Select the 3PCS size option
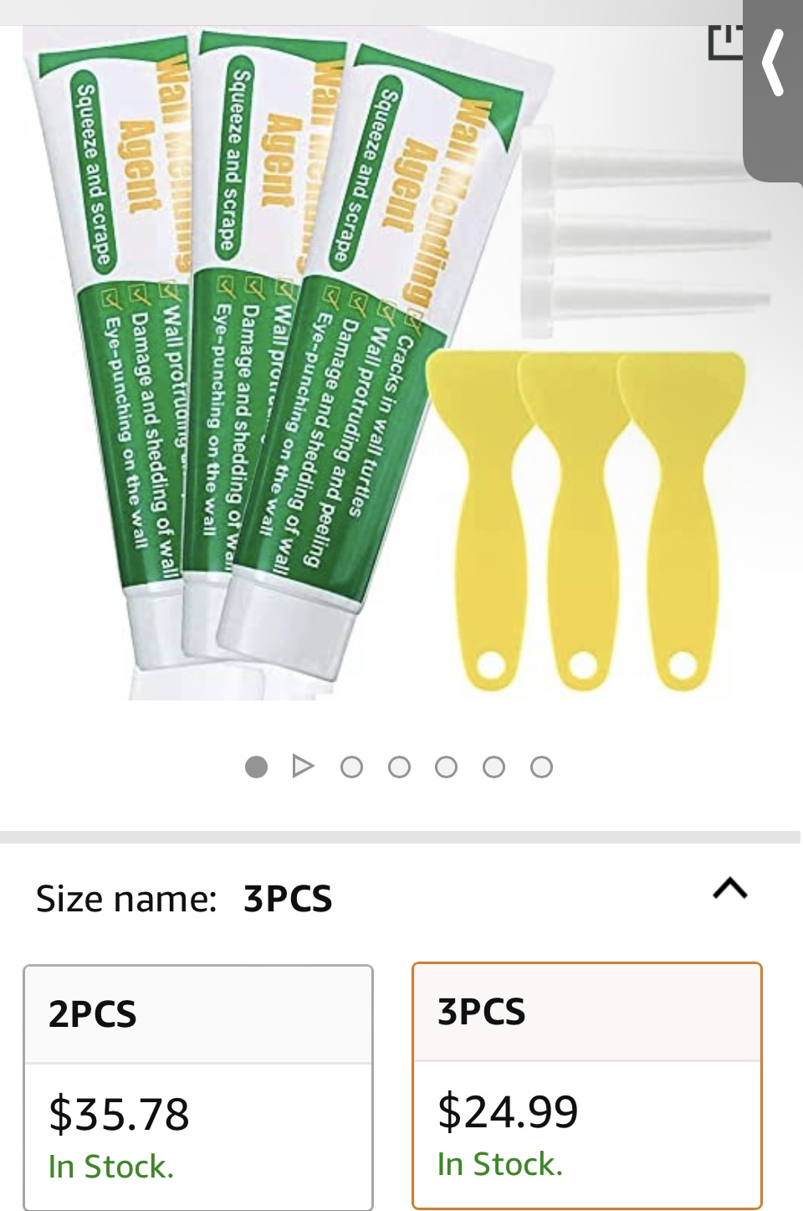This screenshot has height=1211, width=803. 587,1085
